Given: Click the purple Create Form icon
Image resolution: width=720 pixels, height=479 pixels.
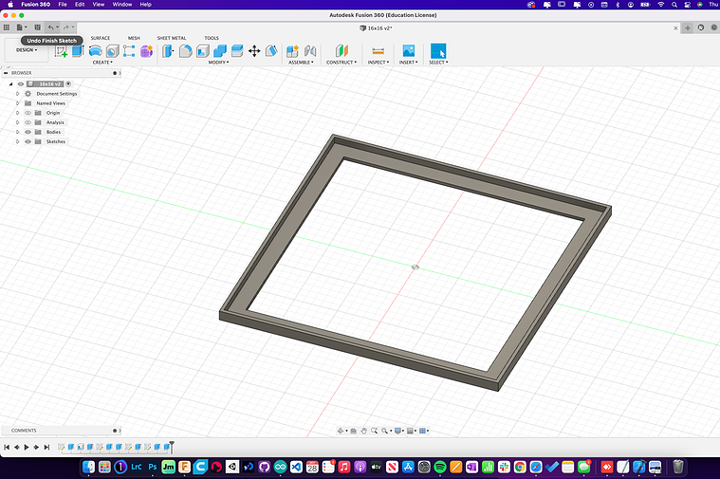Looking at the screenshot, I should [x=146, y=51].
